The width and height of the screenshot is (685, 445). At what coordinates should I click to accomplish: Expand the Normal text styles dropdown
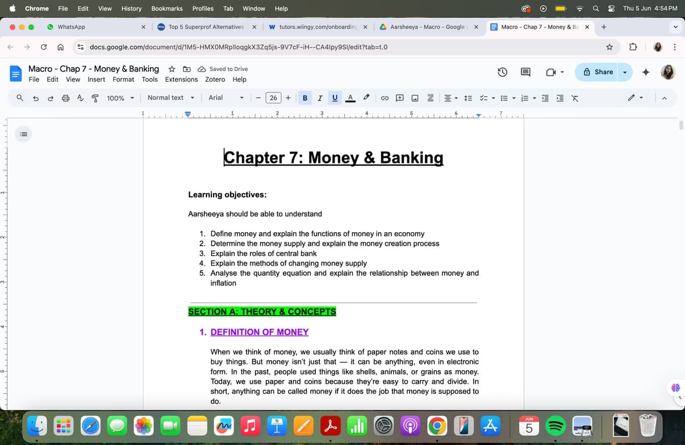(171, 98)
